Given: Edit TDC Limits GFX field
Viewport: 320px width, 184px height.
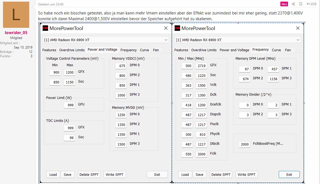Looking at the screenshot, I should click(x=69, y=128).
